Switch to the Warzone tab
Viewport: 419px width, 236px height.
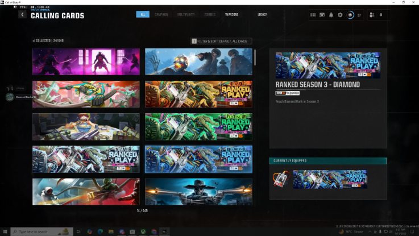231,14
